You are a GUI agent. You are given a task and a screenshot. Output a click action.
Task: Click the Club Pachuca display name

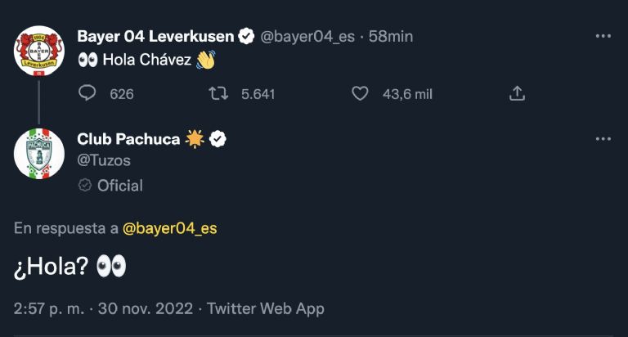point(128,139)
